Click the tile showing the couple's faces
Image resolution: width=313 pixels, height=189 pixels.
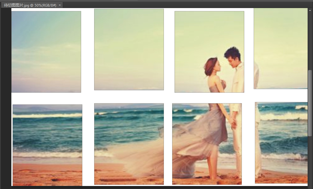209,52
